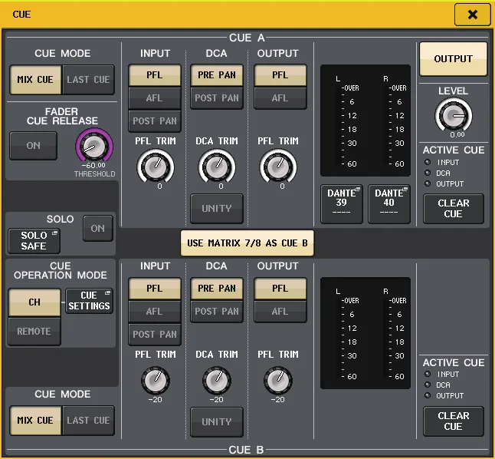Set CUE B DCA to PRE PAN

(217, 288)
